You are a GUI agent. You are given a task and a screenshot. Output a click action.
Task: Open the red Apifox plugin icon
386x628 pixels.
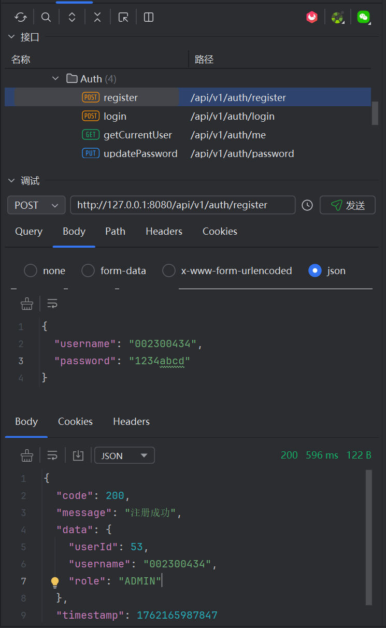(x=312, y=17)
